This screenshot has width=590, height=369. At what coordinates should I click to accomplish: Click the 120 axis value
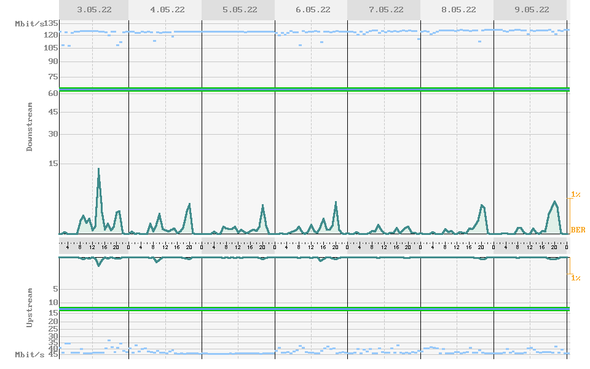pos(52,36)
